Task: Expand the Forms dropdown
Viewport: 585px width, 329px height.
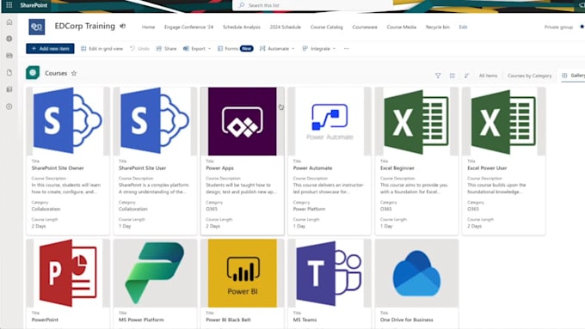Action: pos(235,49)
